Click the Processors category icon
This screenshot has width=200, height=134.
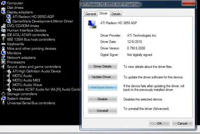[3, 62]
